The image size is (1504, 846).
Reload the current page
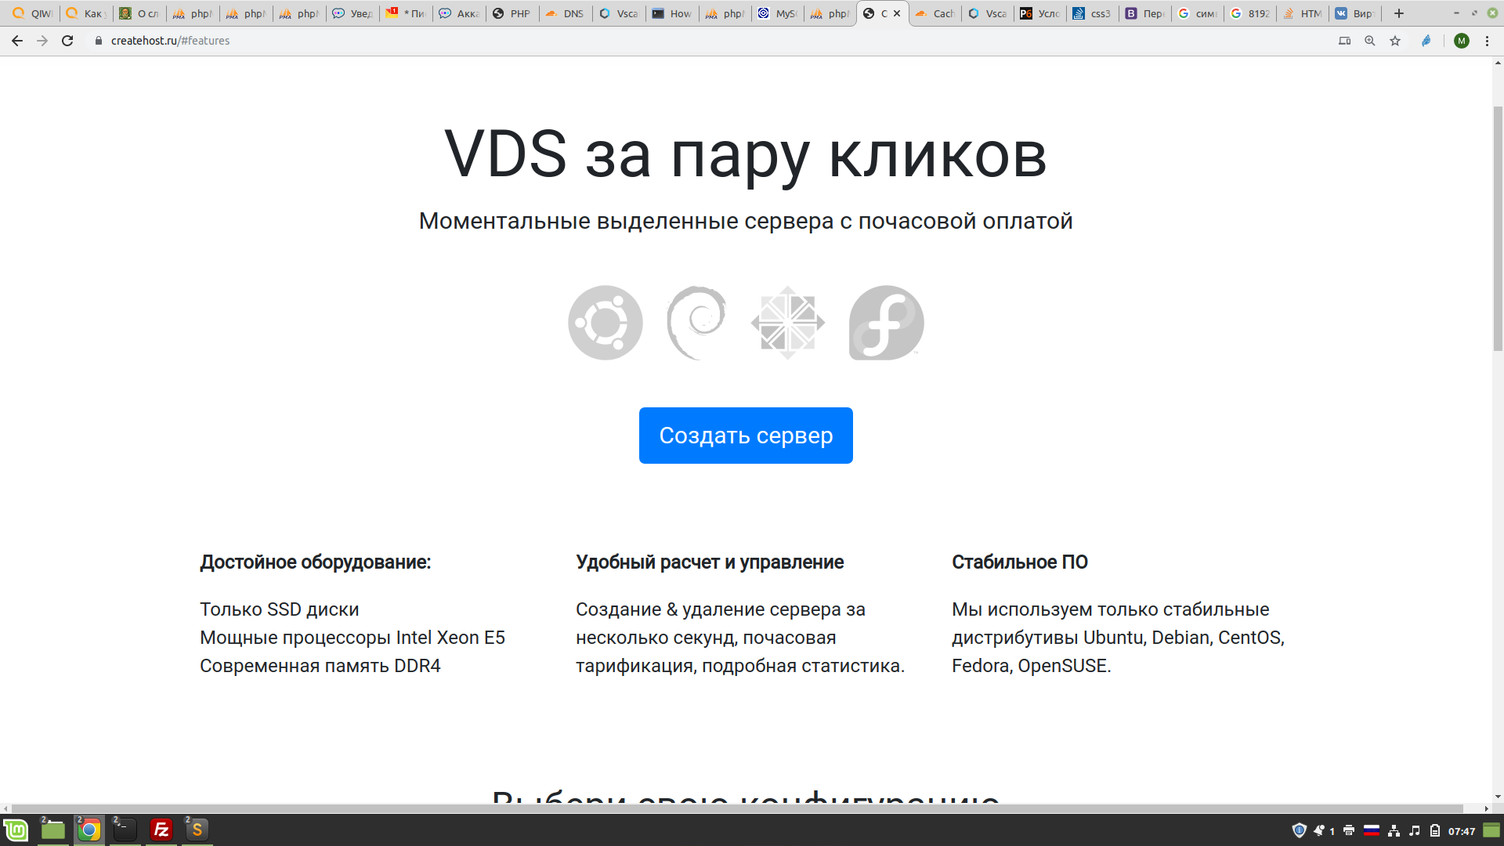67,41
